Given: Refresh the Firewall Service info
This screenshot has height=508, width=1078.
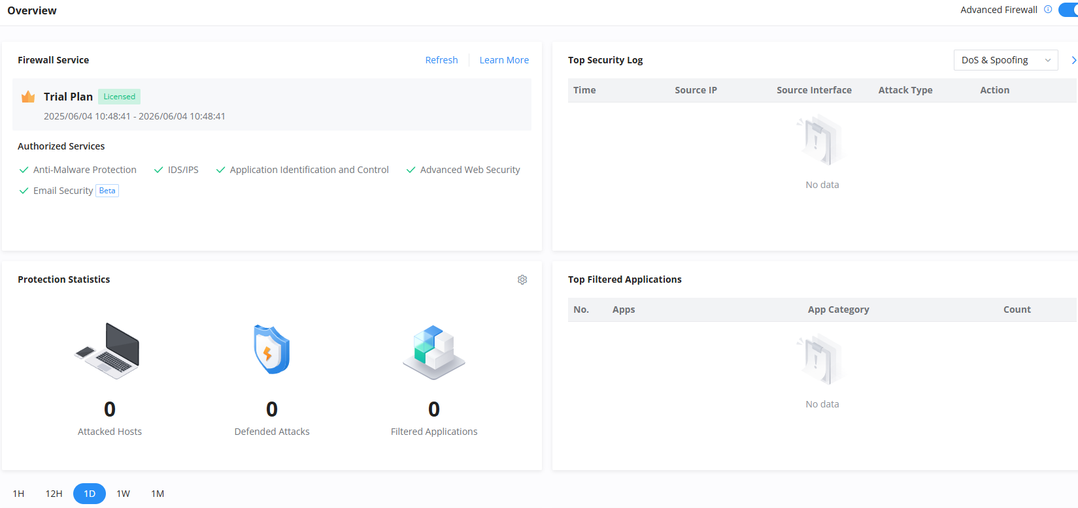Looking at the screenshot, I should (x=441, y=60).
